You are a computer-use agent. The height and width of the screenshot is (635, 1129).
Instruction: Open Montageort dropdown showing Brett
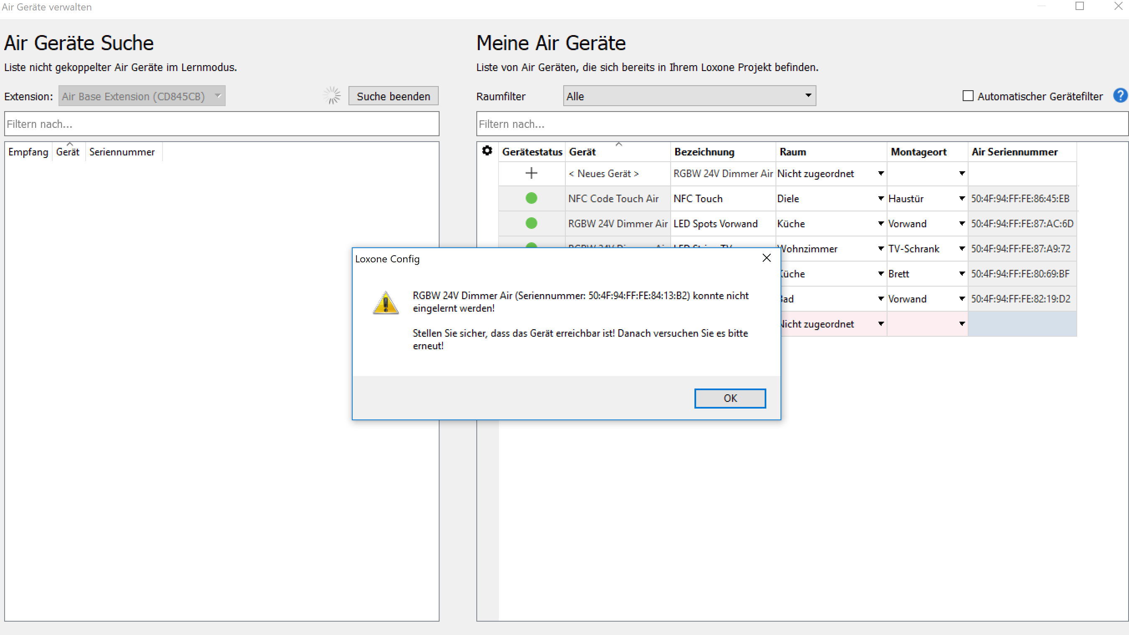(x=961, y=274)
